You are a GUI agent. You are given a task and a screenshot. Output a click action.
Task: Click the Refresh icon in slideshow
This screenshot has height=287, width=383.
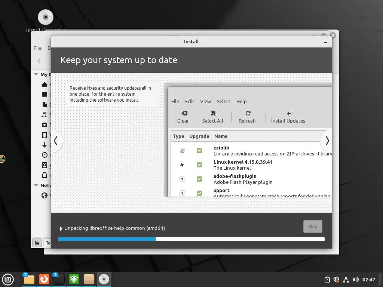coord(248,113)
